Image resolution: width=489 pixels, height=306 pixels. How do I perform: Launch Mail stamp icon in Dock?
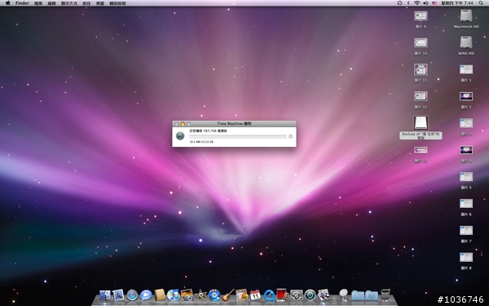click(x=118, y=295)
